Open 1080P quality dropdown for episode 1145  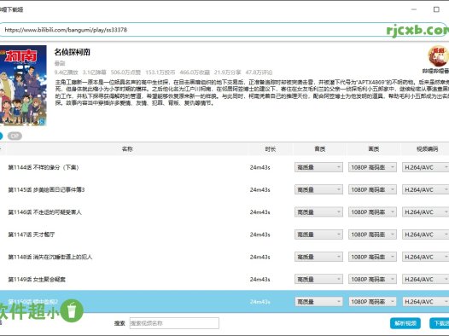pyautogui.click(x=372, y=189)
